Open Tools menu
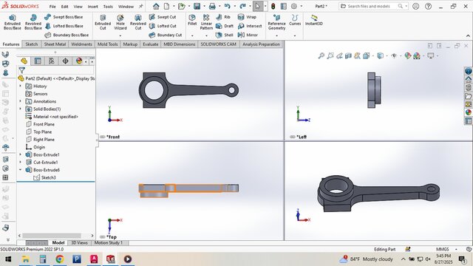 (x=108, y=7)
